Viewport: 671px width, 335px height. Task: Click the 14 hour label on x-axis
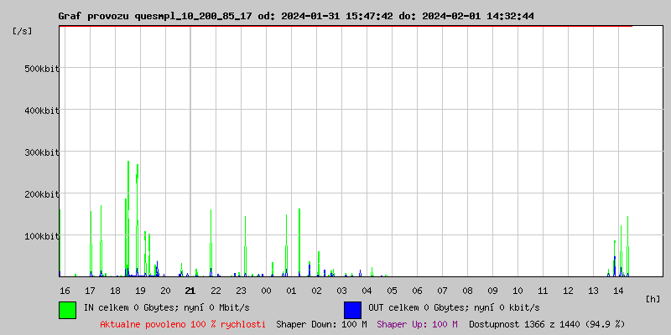(x=618, y=291)
